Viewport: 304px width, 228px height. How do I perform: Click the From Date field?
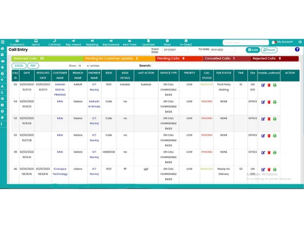[175, 50]
